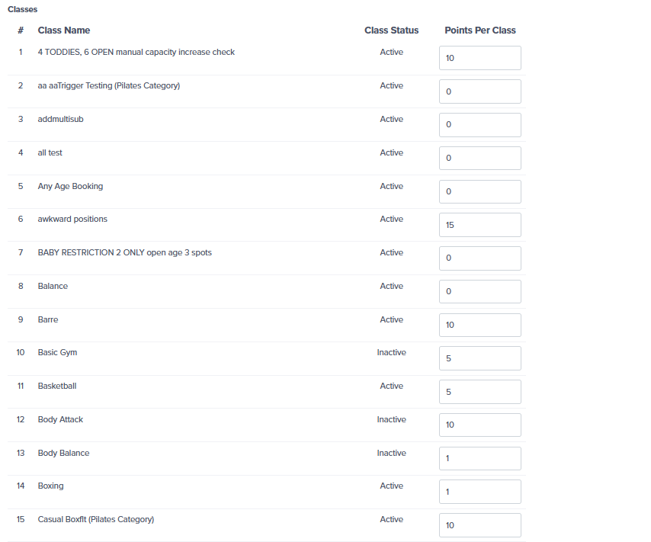Click the Boxing points input box
Image resolution: width=651 pixels, height=542 pixels.
tap(480, 492)
